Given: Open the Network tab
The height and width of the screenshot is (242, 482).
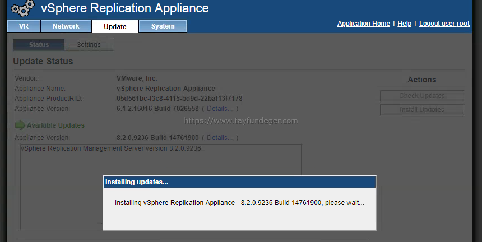Looking at the screenshot, I should click(x=66, y=26).
